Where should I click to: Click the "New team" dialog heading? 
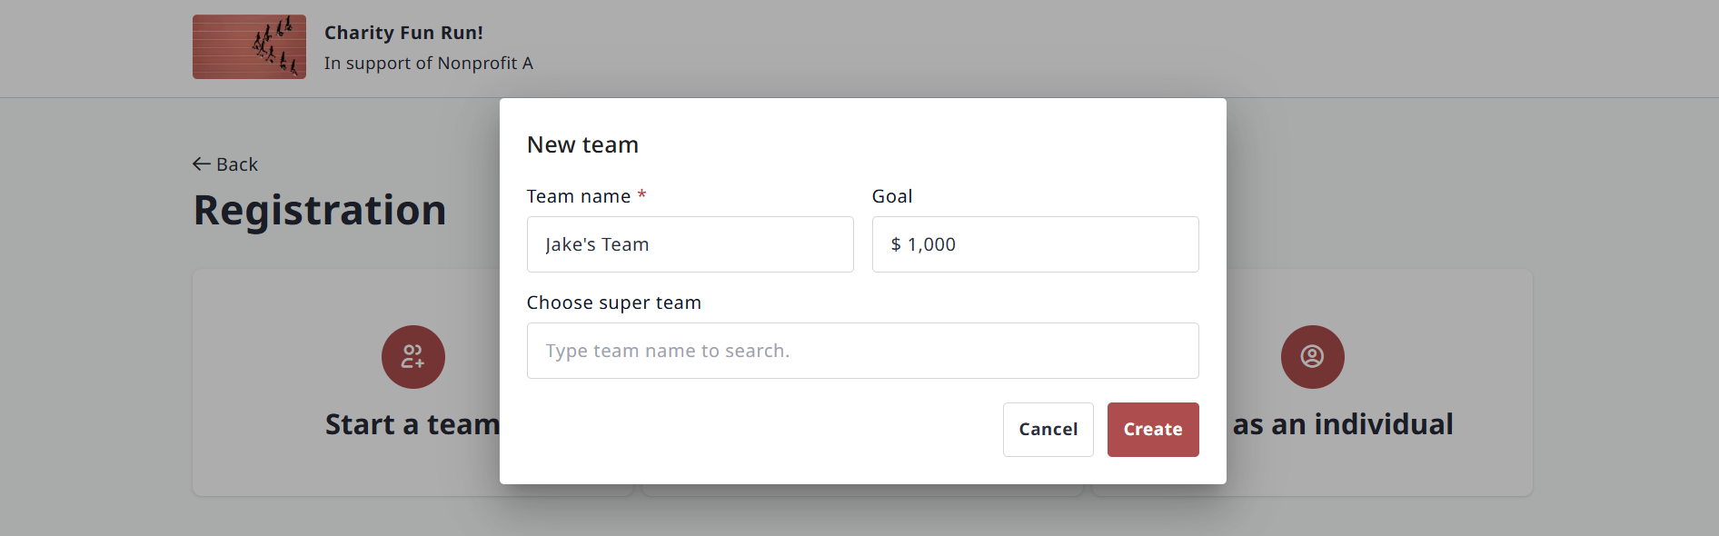(582, 144)
